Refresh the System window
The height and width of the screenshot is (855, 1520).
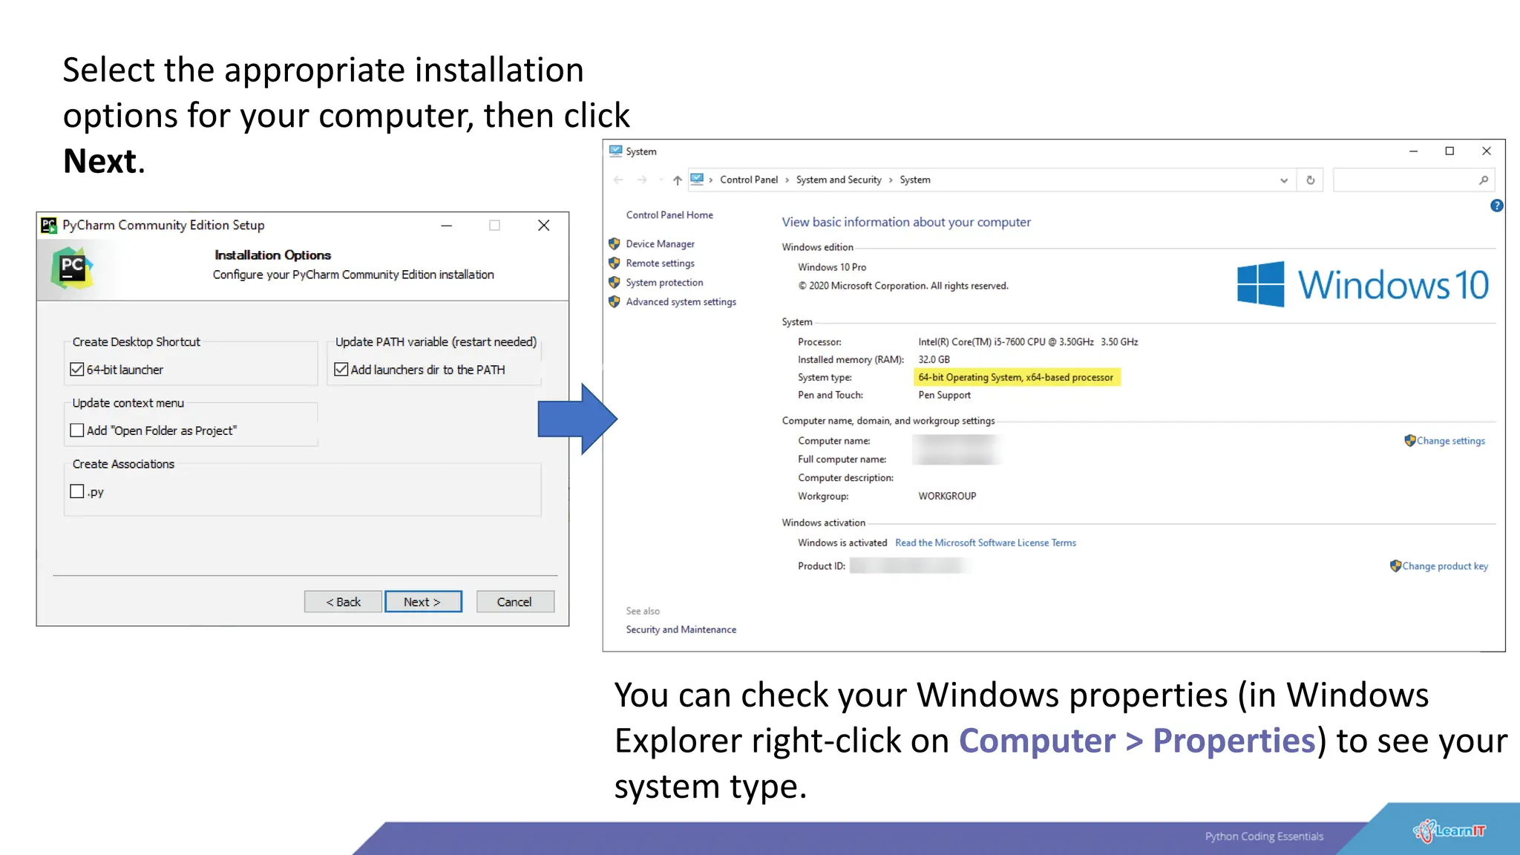1311,180
